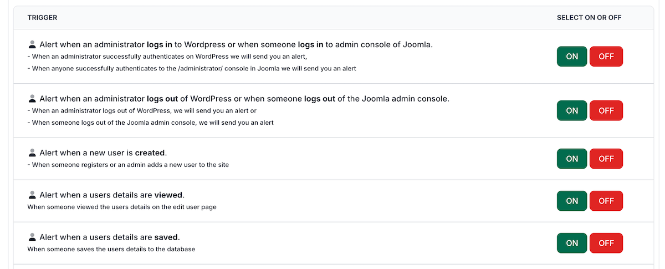The image size is (665, 269).
Task: Click user icon beside users details saved alert
Action: (32, 237)
